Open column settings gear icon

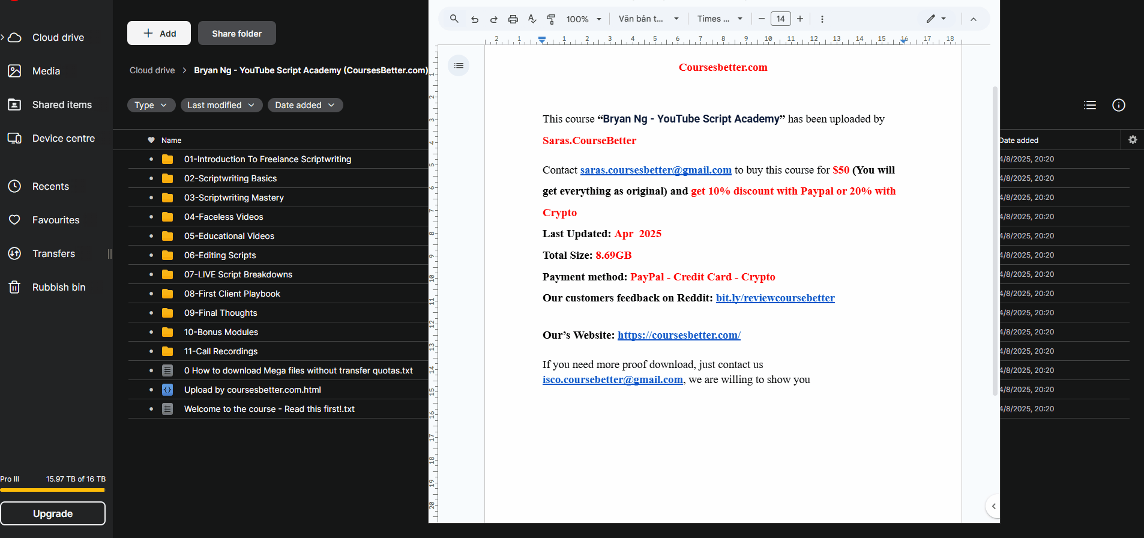tap(1133, 140)
